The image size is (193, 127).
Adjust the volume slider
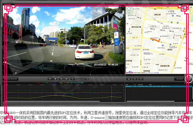pos(81,79)
